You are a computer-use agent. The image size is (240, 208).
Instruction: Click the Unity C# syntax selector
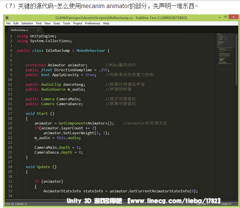226,204
